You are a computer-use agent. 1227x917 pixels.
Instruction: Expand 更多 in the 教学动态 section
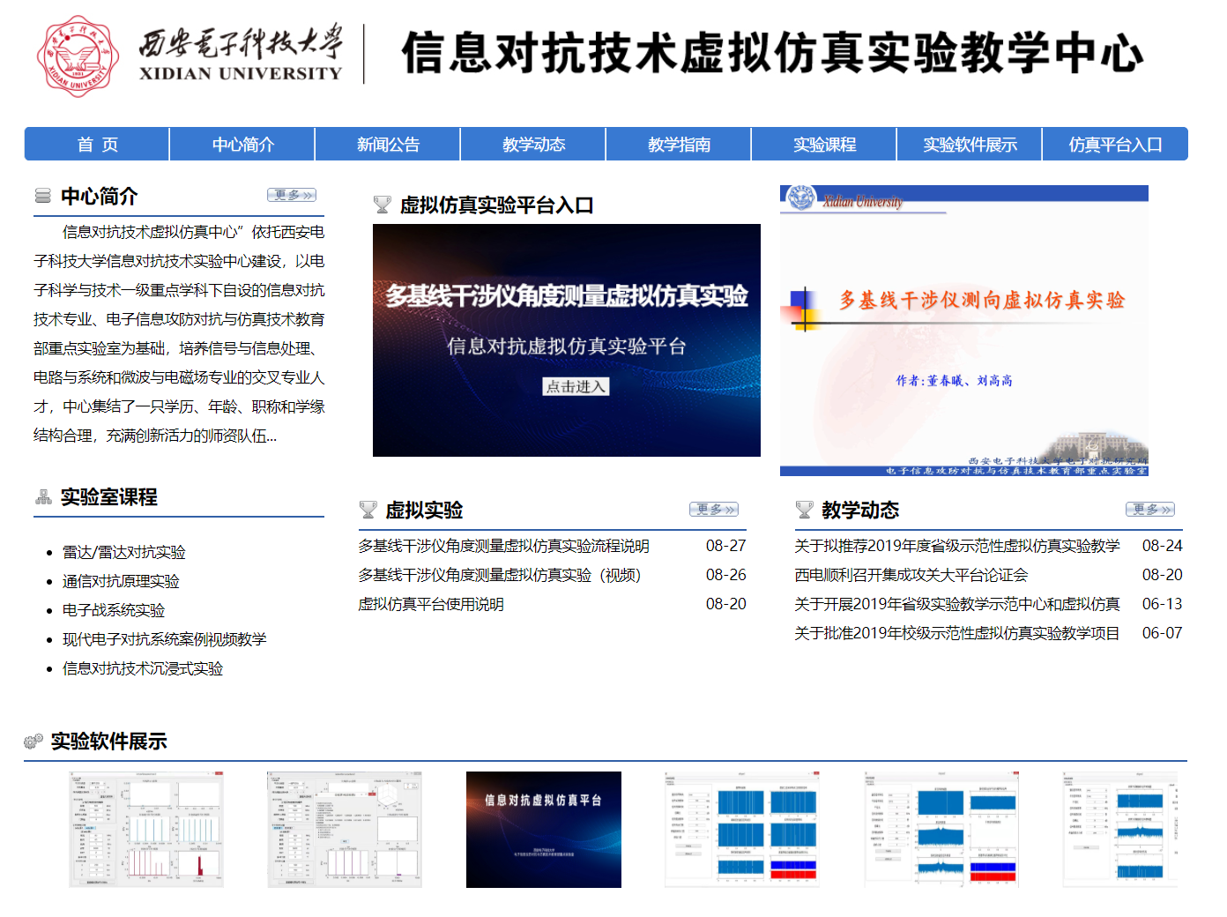pos(1149,510)
